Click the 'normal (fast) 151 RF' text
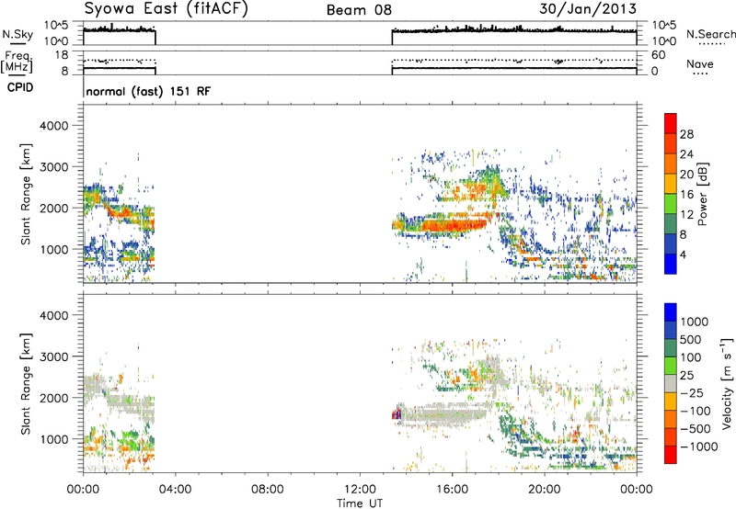Viewport: 736px width, 509px height. pos(148,91)
